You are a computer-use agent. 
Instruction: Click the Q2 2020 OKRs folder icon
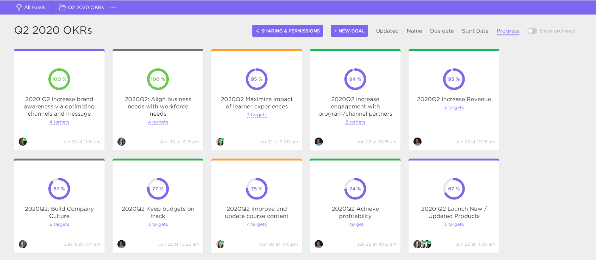(x=62, y=7)
